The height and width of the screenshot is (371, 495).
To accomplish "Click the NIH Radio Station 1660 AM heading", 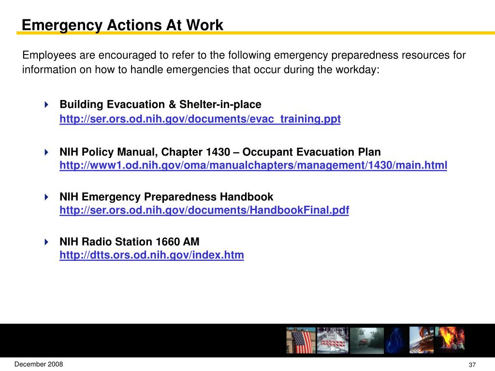I will pyautogui.click(x=130, y=242).
